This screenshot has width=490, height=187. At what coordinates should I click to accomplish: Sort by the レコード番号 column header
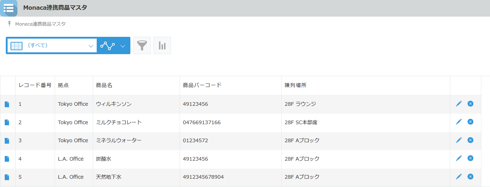click(35, 86)
